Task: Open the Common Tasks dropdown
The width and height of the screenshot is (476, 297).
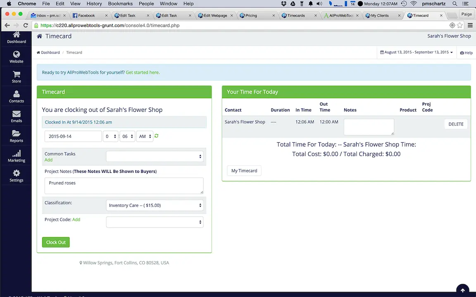Action: tap(155, 156)
